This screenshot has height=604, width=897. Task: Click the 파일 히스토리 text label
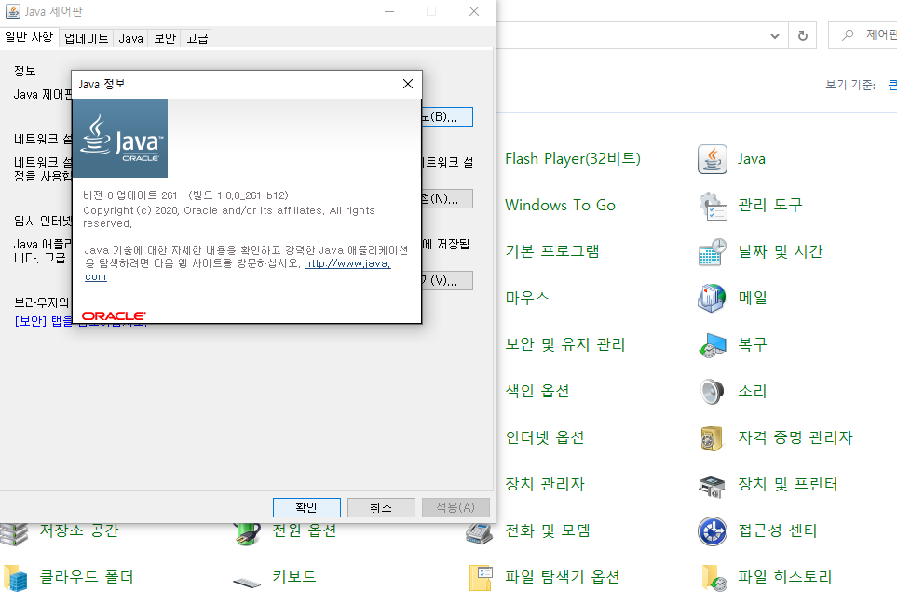784,577
